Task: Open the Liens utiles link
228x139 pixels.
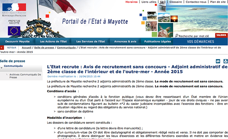Action: 149,2
